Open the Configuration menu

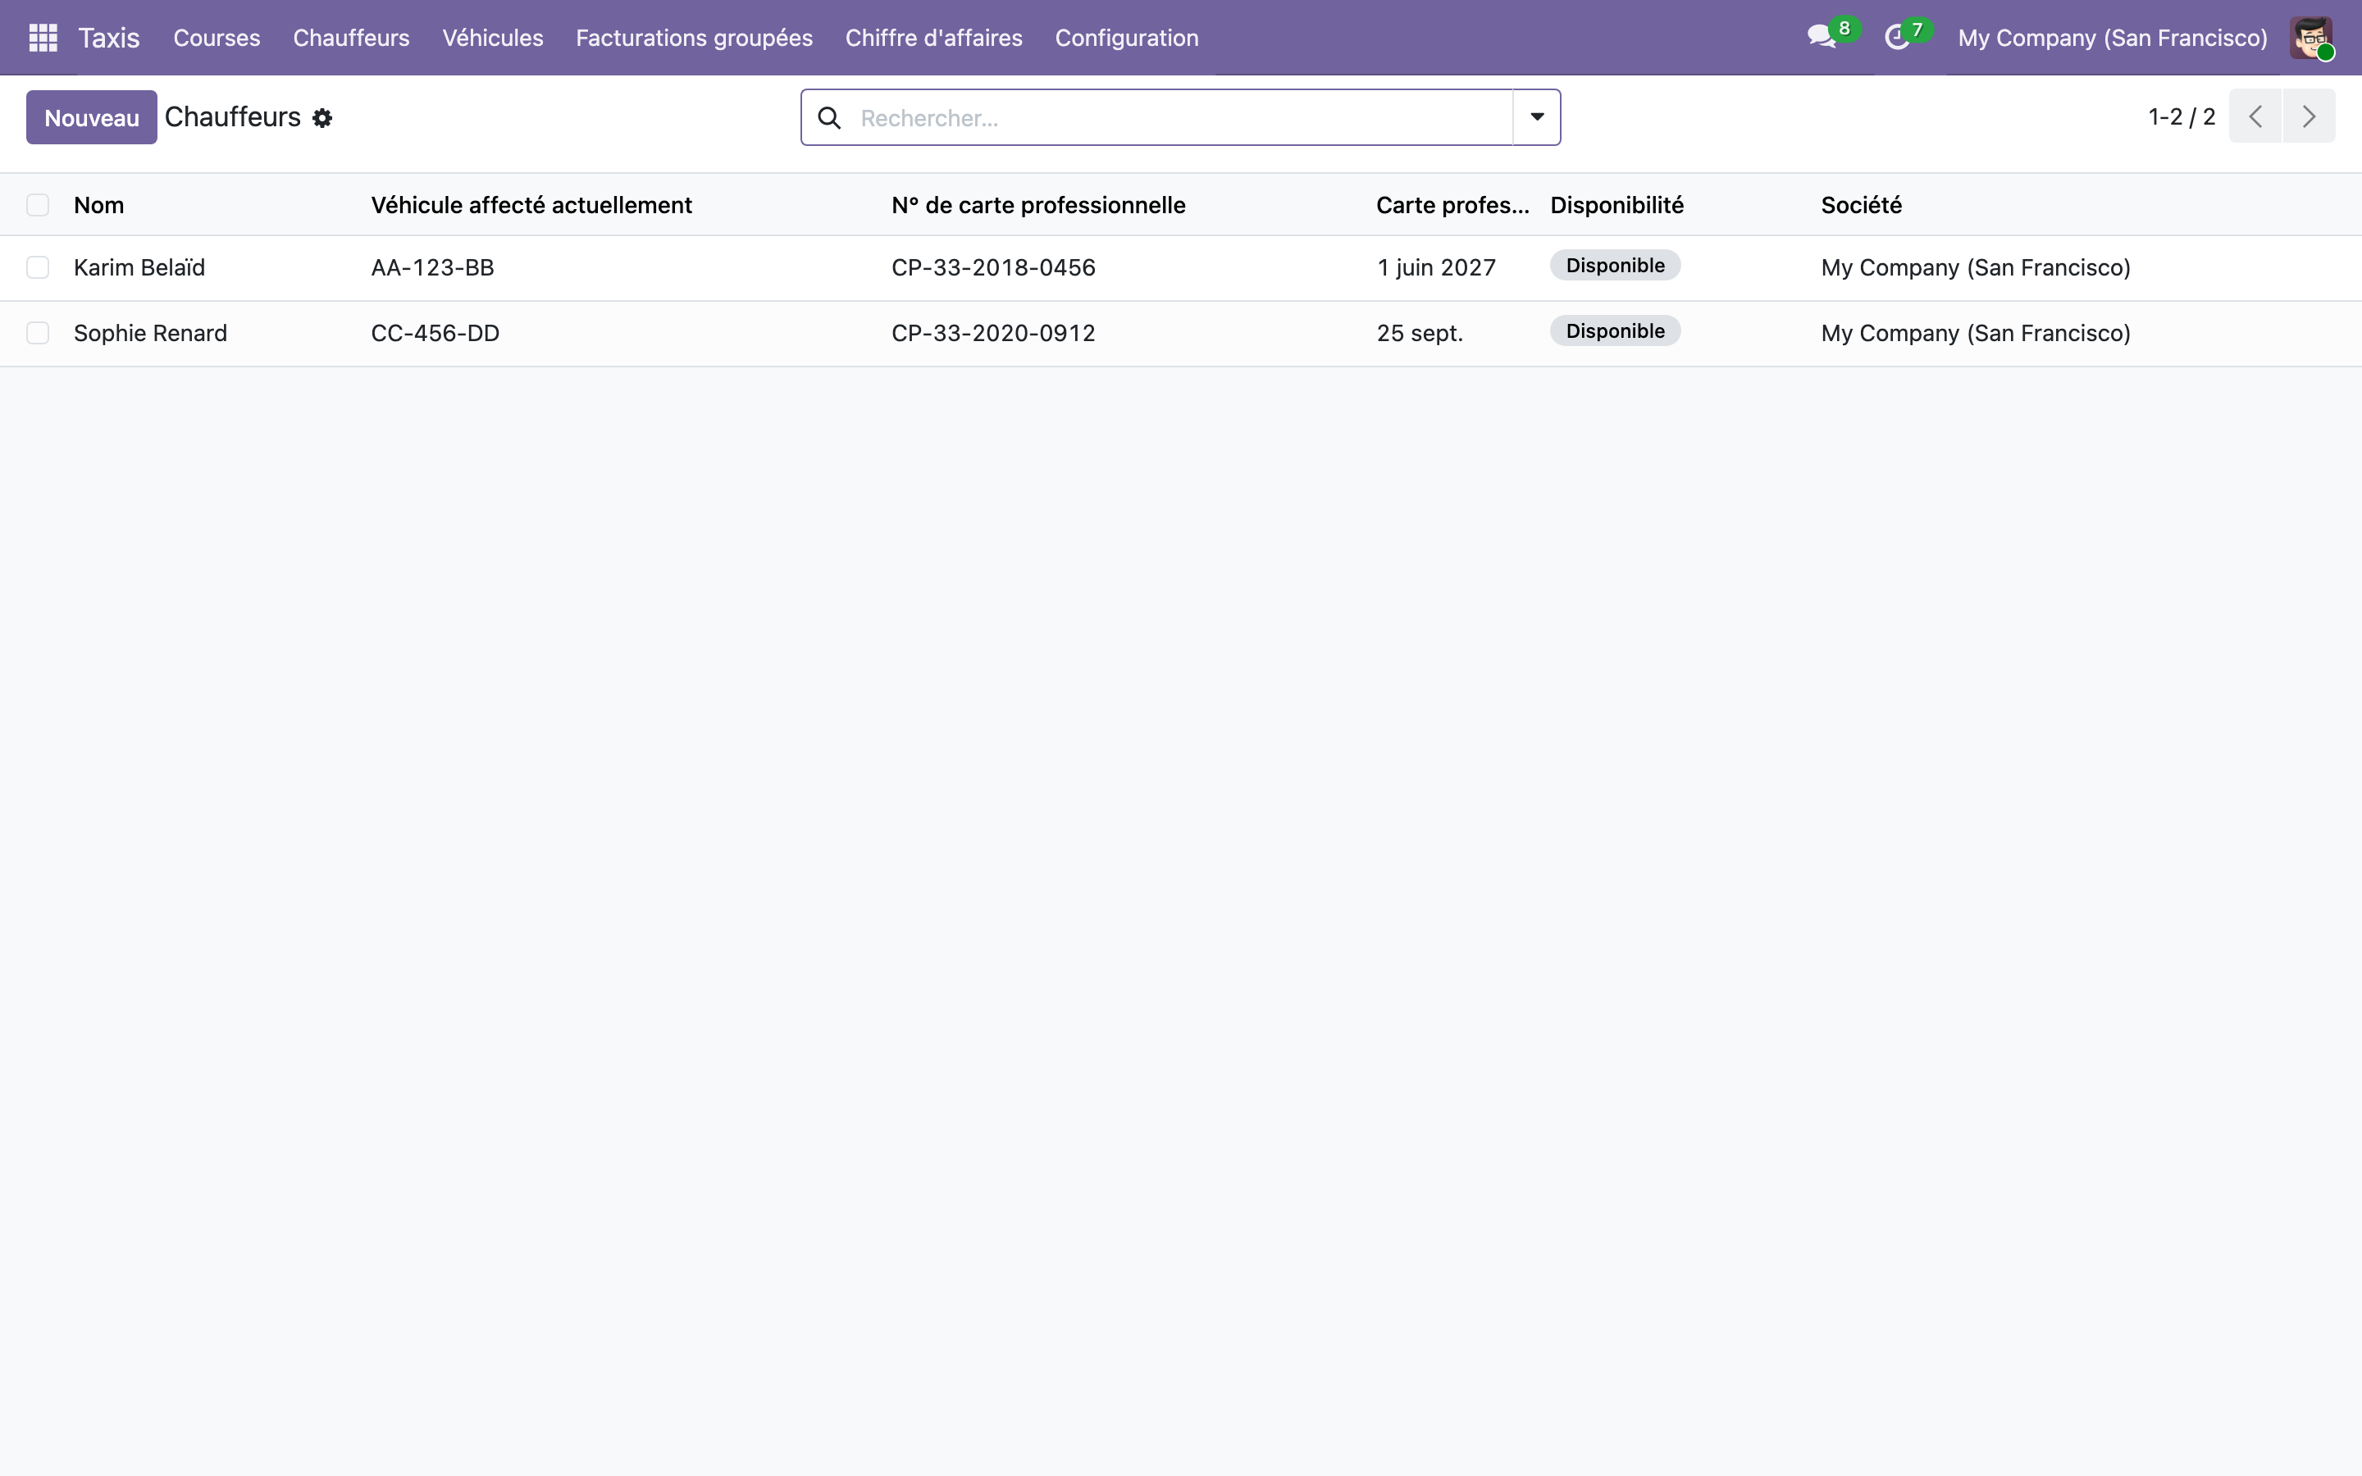pos(1126,38)
